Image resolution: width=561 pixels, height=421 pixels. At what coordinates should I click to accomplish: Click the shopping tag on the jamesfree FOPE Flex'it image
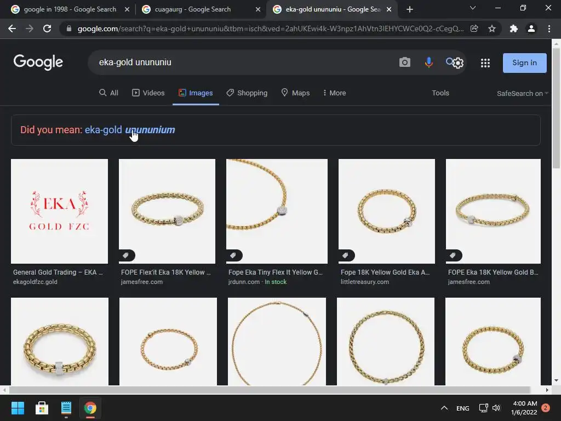click(126, 255)
